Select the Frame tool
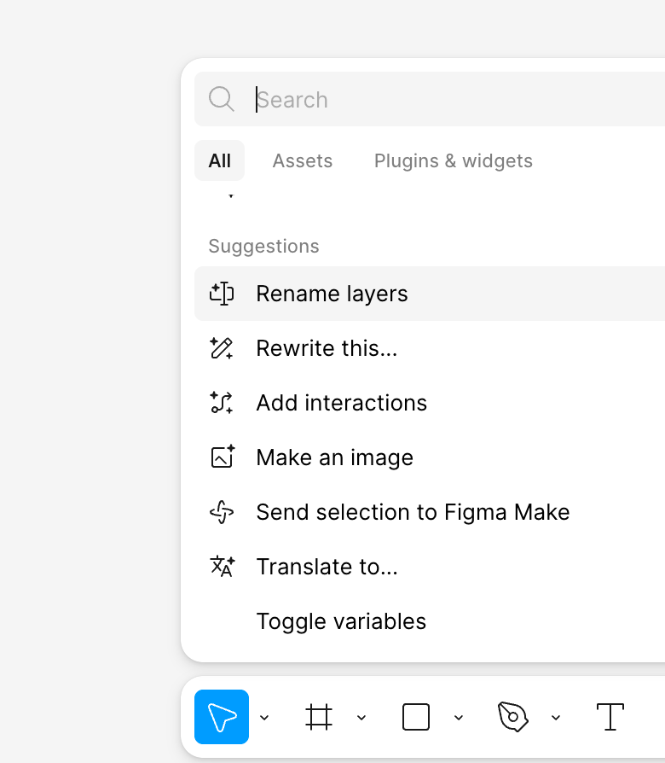665x763 pixels. pos(319,717)
